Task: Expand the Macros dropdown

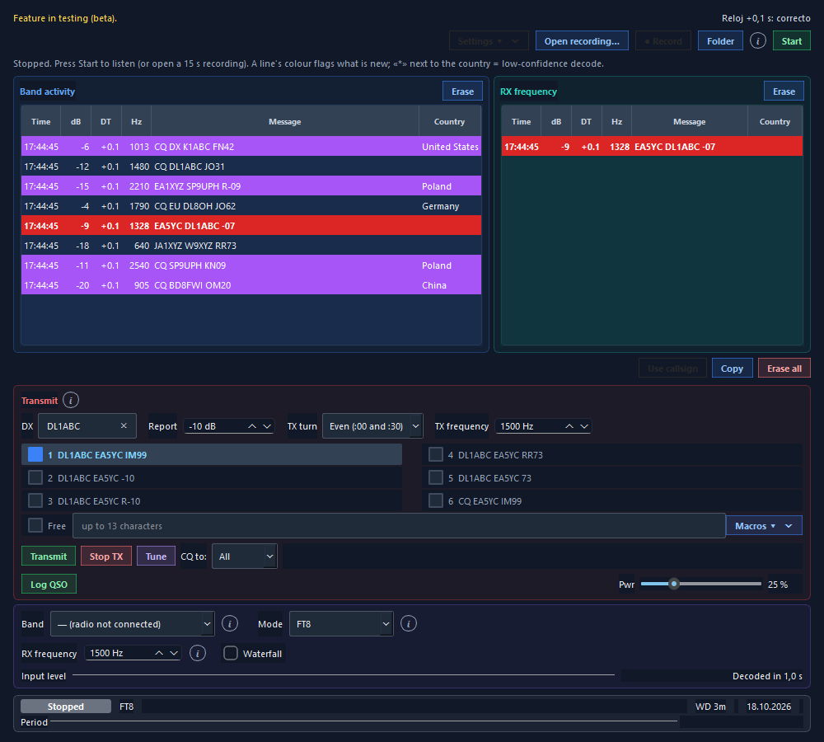Action: pos(764,525)
